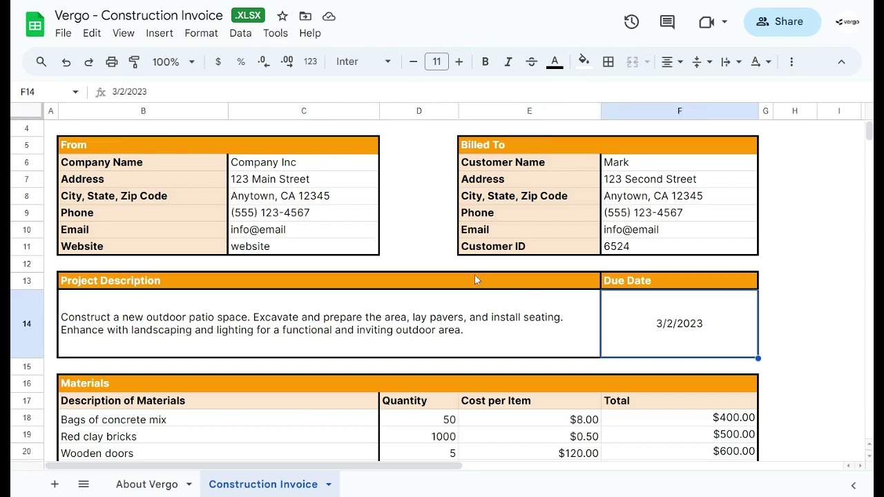Click the font size input field

pos(436,61)
